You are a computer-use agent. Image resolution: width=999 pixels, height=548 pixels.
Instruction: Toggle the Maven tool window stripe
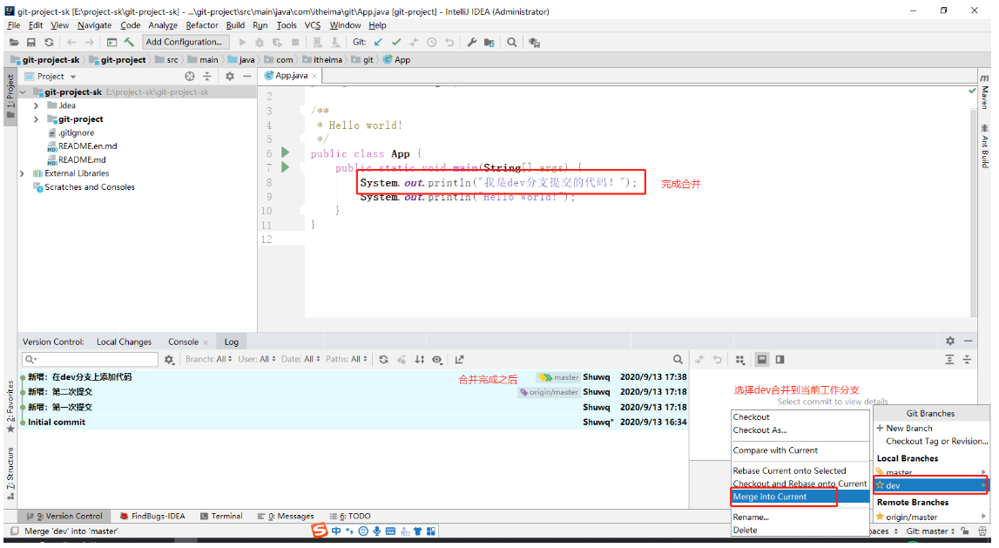984,91
